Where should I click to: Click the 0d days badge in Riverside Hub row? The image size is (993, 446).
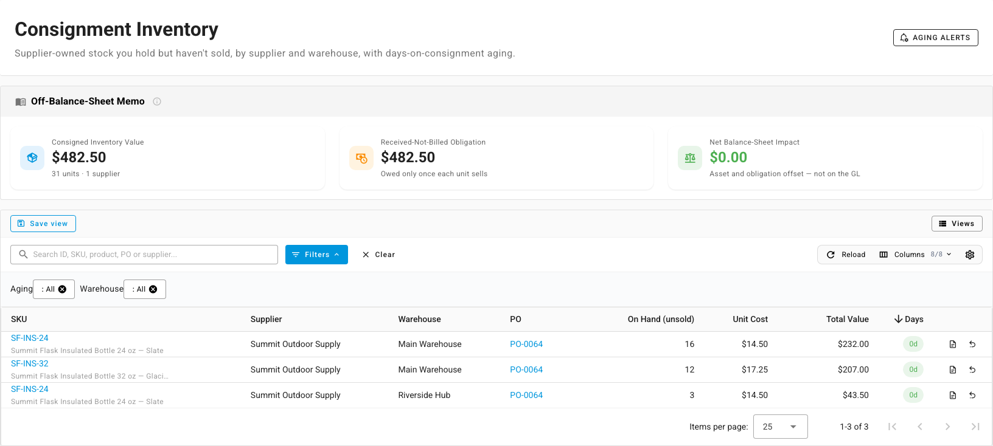pyautogui.click(x=913, y=395)
